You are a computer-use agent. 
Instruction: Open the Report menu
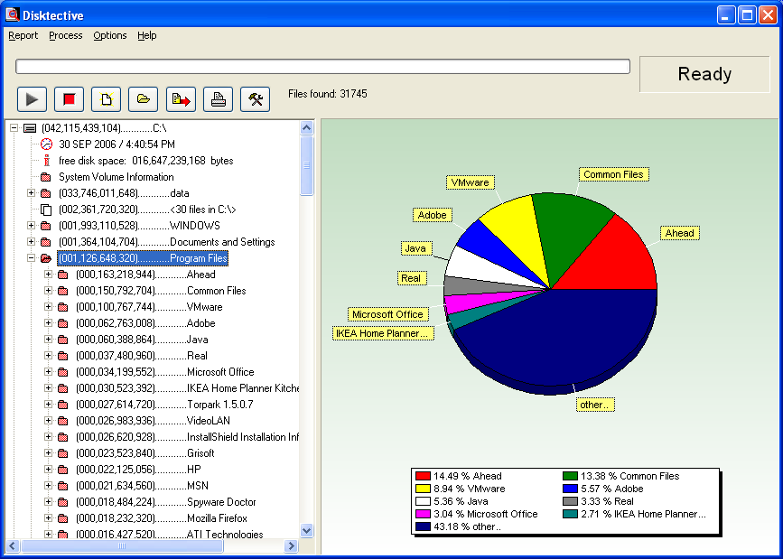click(23, 35)
